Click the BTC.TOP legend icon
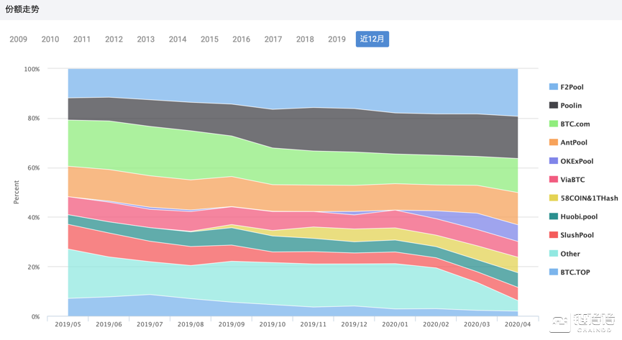622x340 pixels. [554, 272]
